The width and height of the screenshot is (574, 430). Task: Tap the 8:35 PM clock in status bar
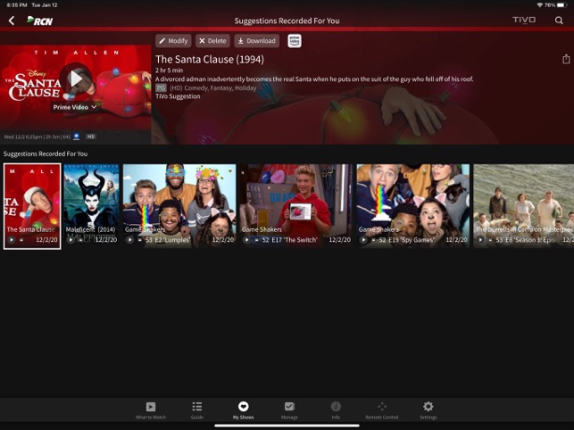[17, 5]
